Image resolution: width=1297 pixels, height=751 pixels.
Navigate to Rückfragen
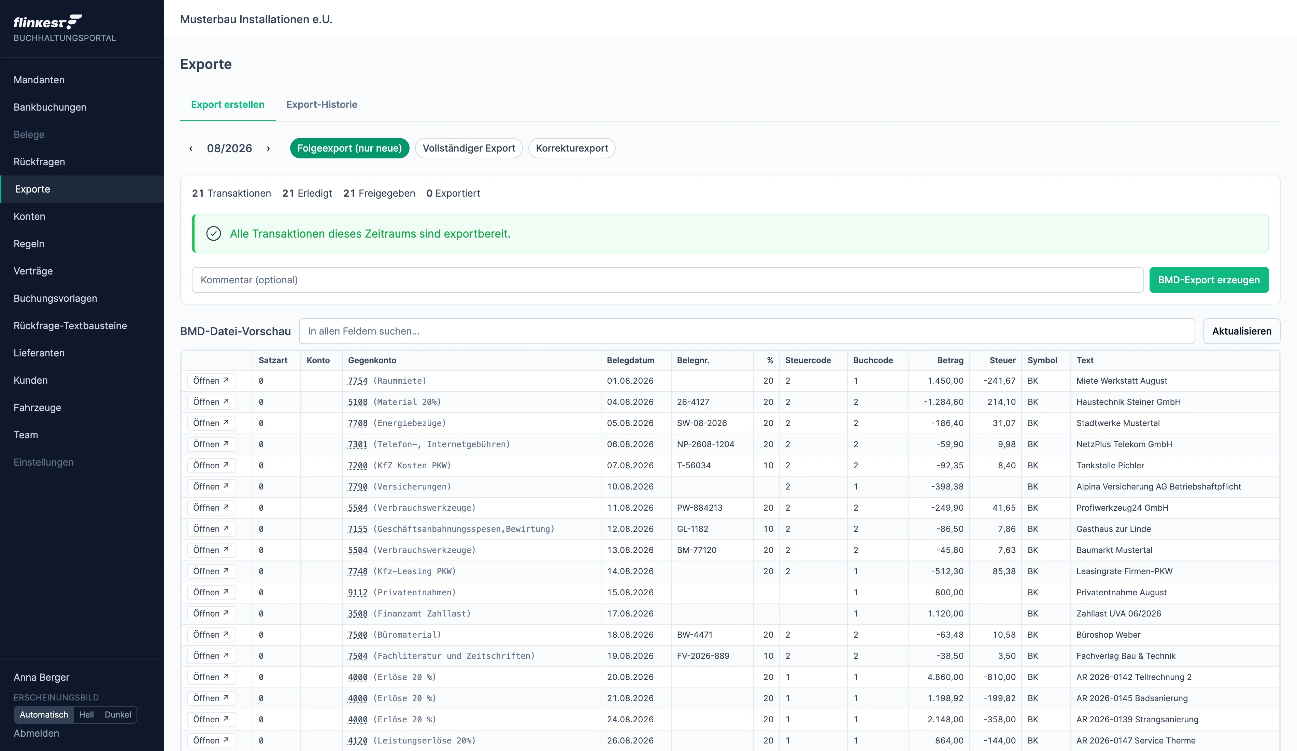(x=82, y=161)
